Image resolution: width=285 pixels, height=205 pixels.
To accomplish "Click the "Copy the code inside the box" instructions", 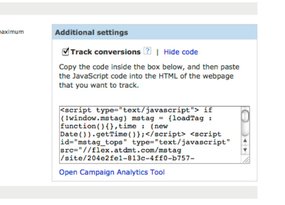I will click(149, 76).
